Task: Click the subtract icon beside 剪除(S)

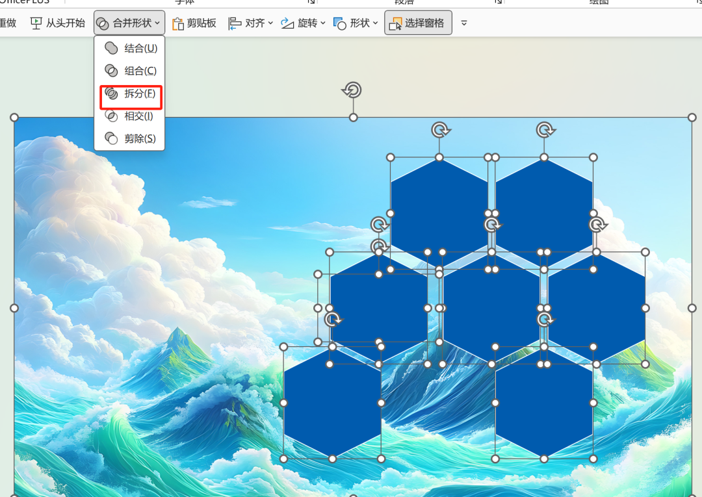Action: pyautogui.click(x=111, y=138)
